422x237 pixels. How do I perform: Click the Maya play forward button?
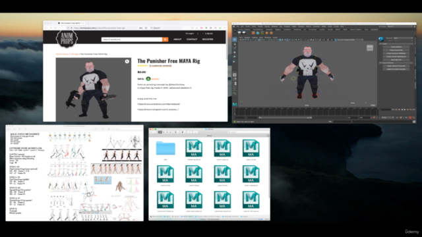click(405, 110)
